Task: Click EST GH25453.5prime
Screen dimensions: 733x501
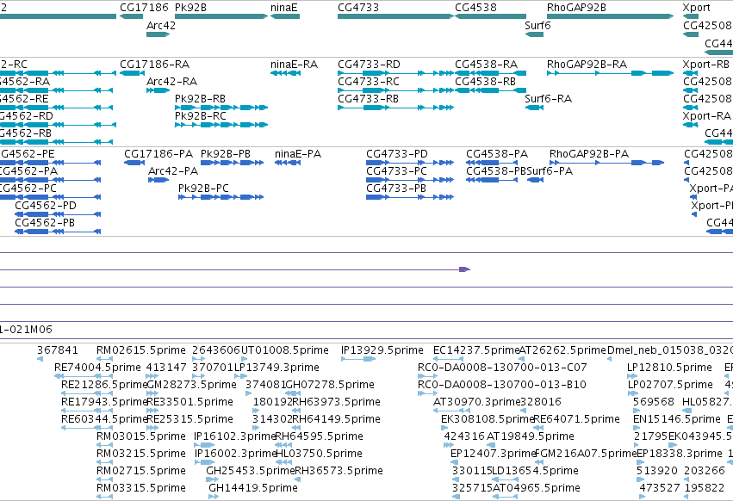Action: click(251, 471)
